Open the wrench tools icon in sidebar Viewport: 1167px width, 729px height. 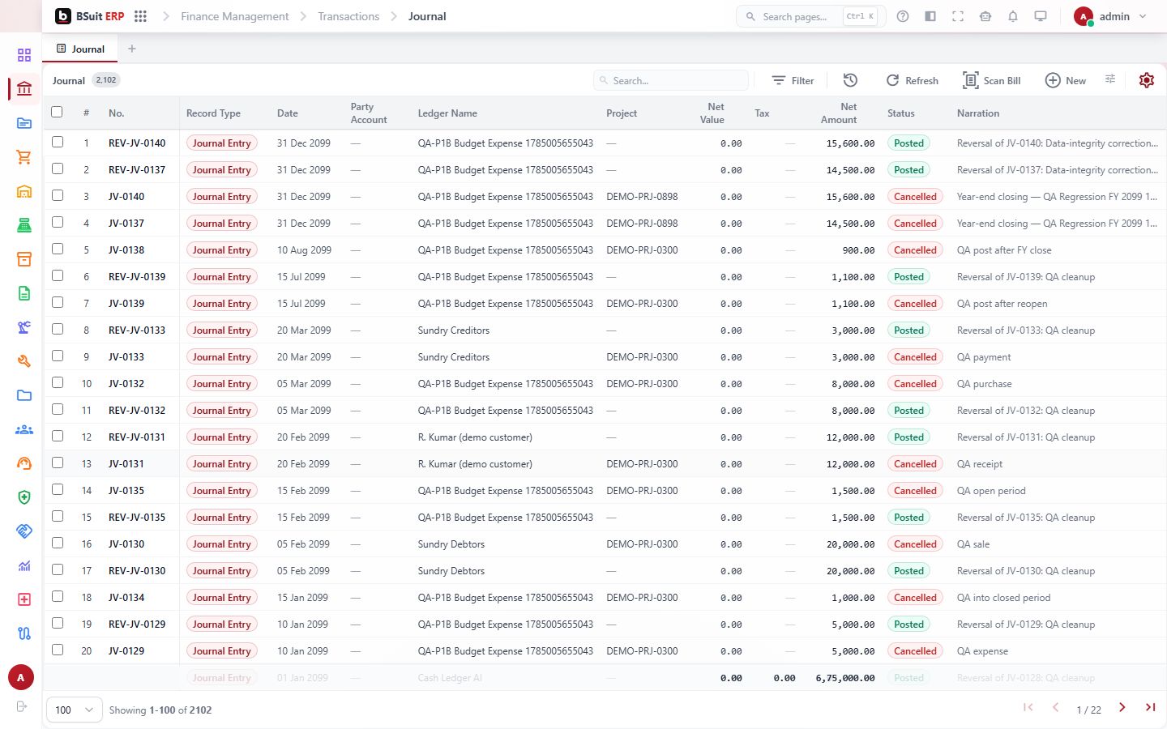pos(24,361)
